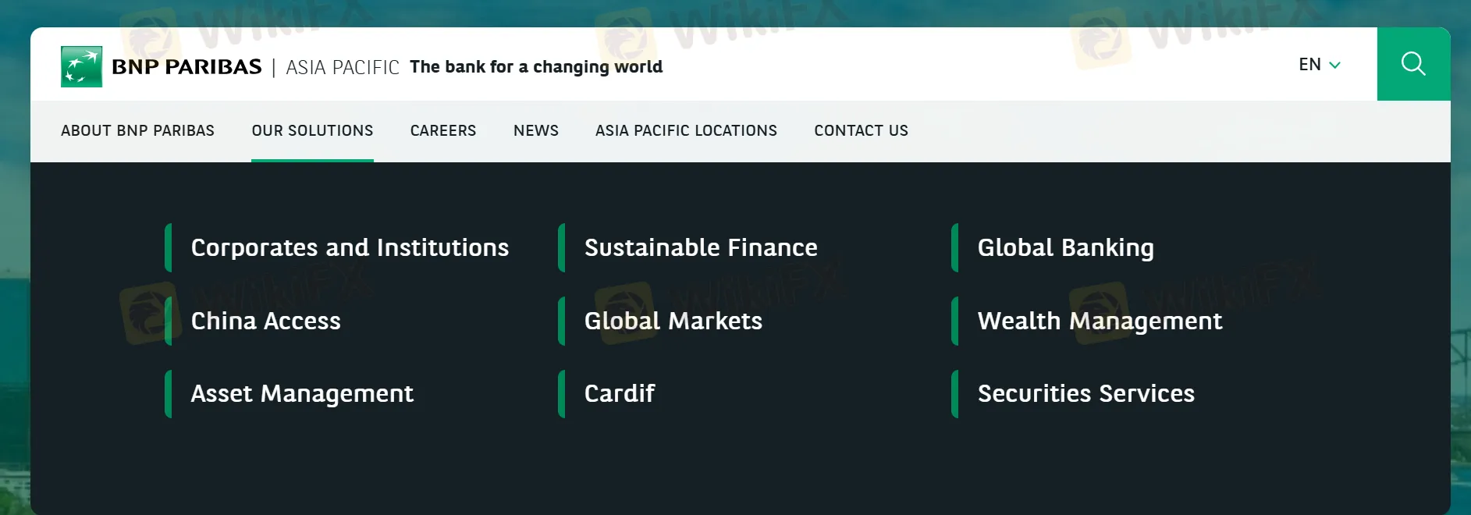Expand the EN language dropdown

[x=1319, y=65]
